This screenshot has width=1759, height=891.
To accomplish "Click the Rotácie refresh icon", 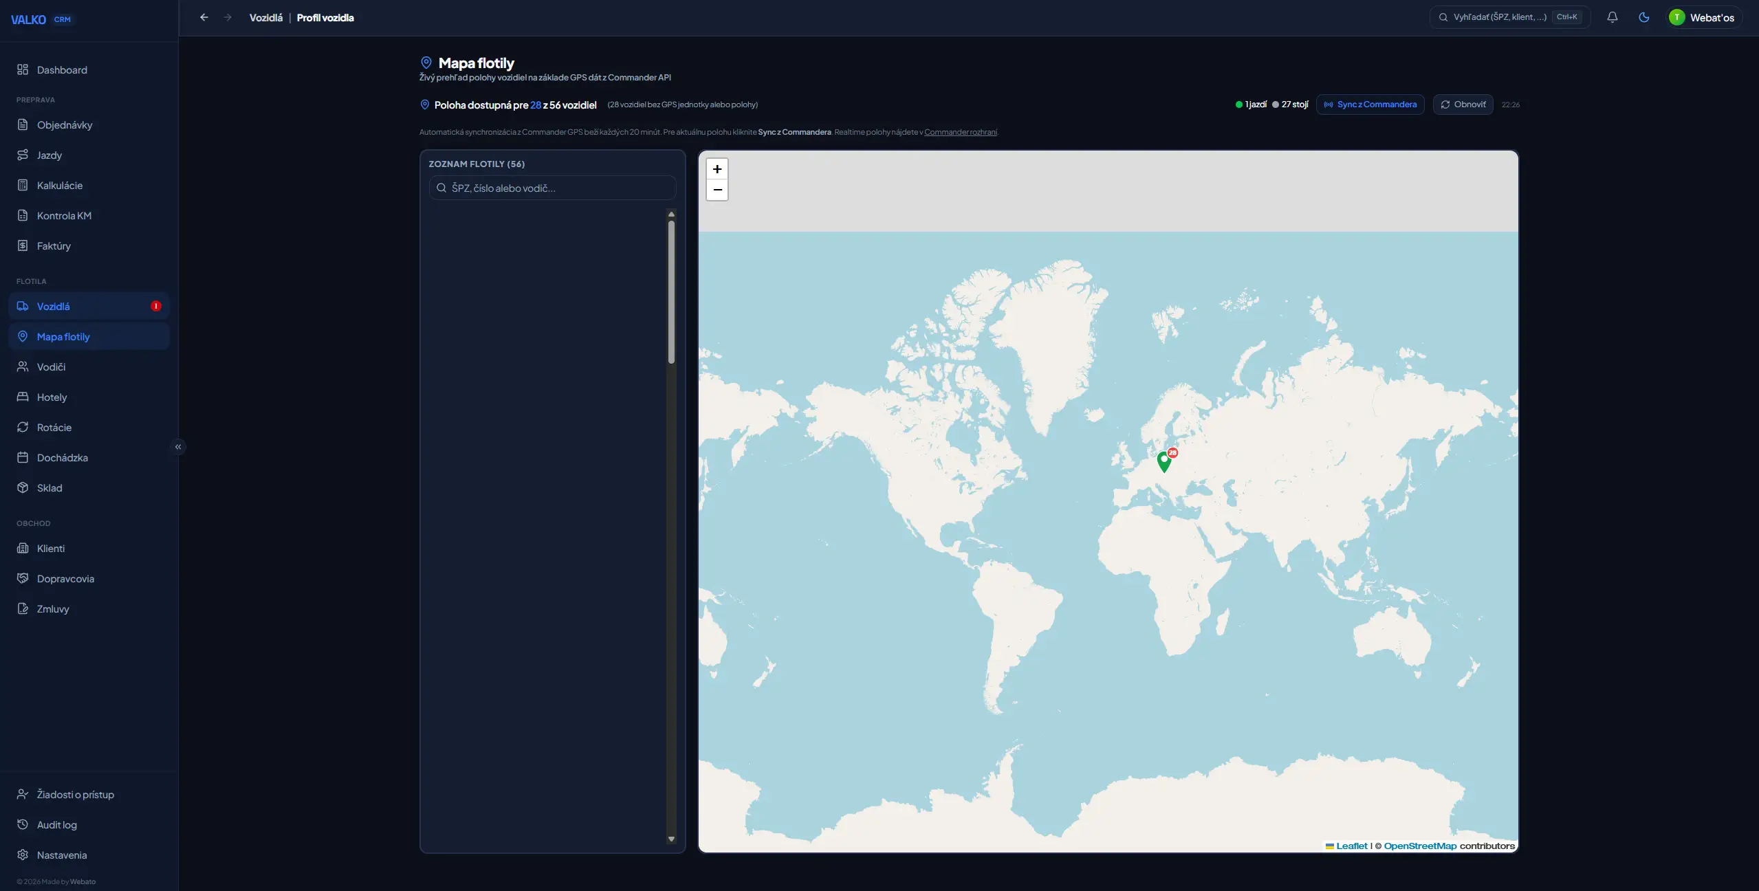I will pyautogui.click(x=23, y=428).
